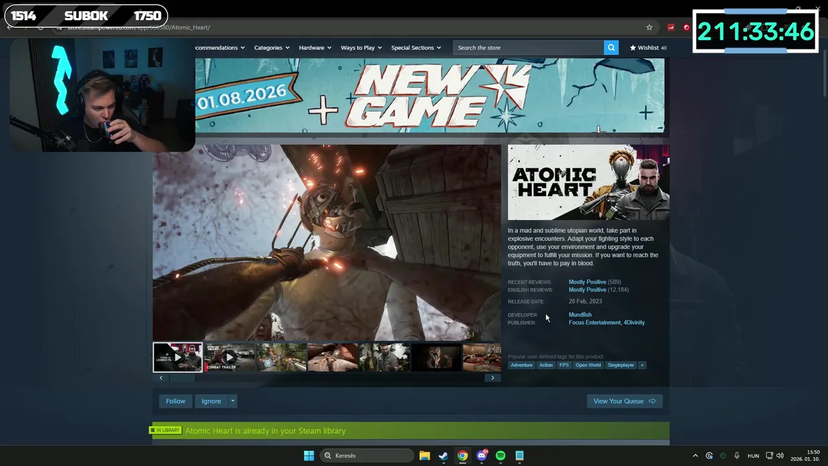Add another tag with the plus button

(x=642, y=365)
